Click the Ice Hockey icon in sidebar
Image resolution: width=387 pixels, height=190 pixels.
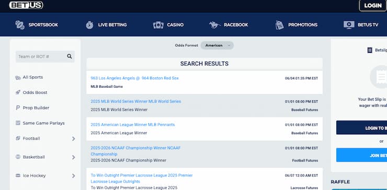click(18, 175)
